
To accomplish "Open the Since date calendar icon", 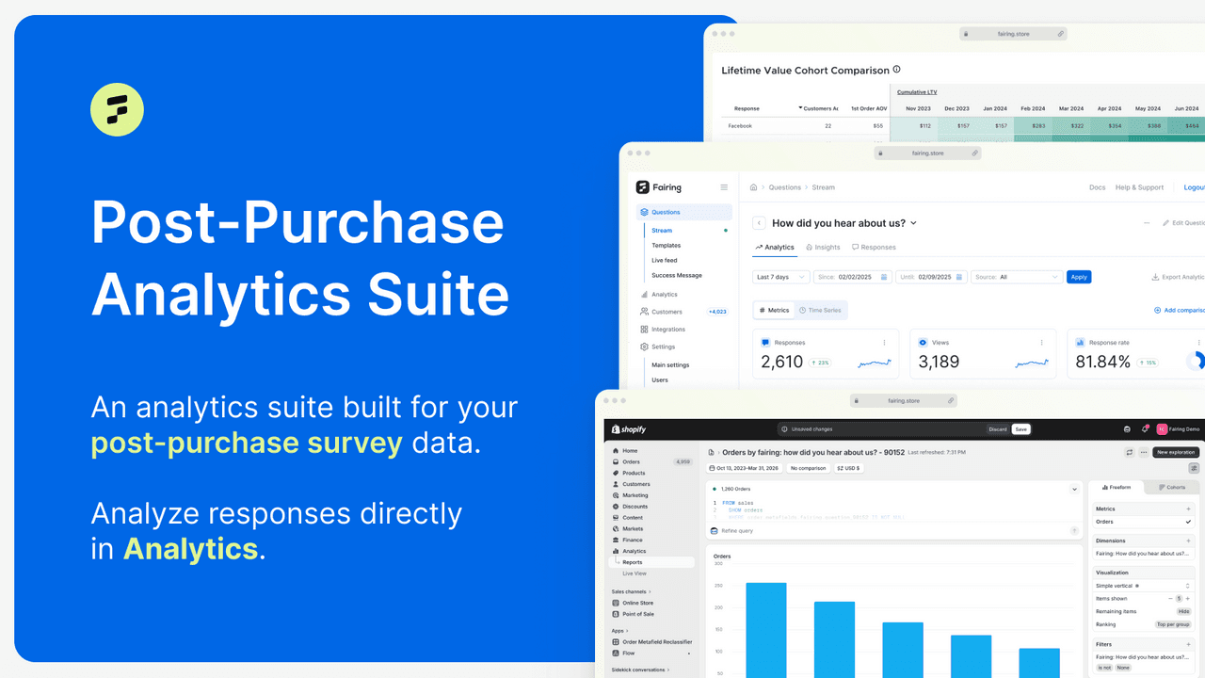I will point(884,277).
